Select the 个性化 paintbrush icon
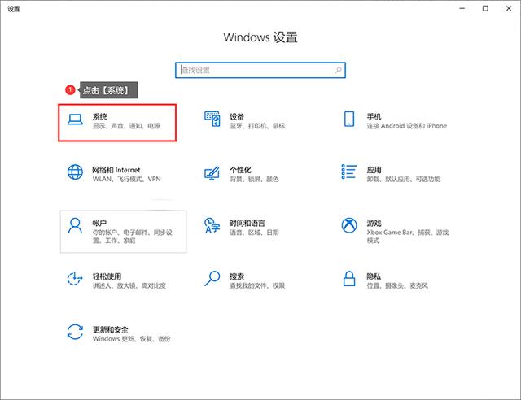Image resolution: width=521 pixels, height=400 pixels. (x=212, y=173)
